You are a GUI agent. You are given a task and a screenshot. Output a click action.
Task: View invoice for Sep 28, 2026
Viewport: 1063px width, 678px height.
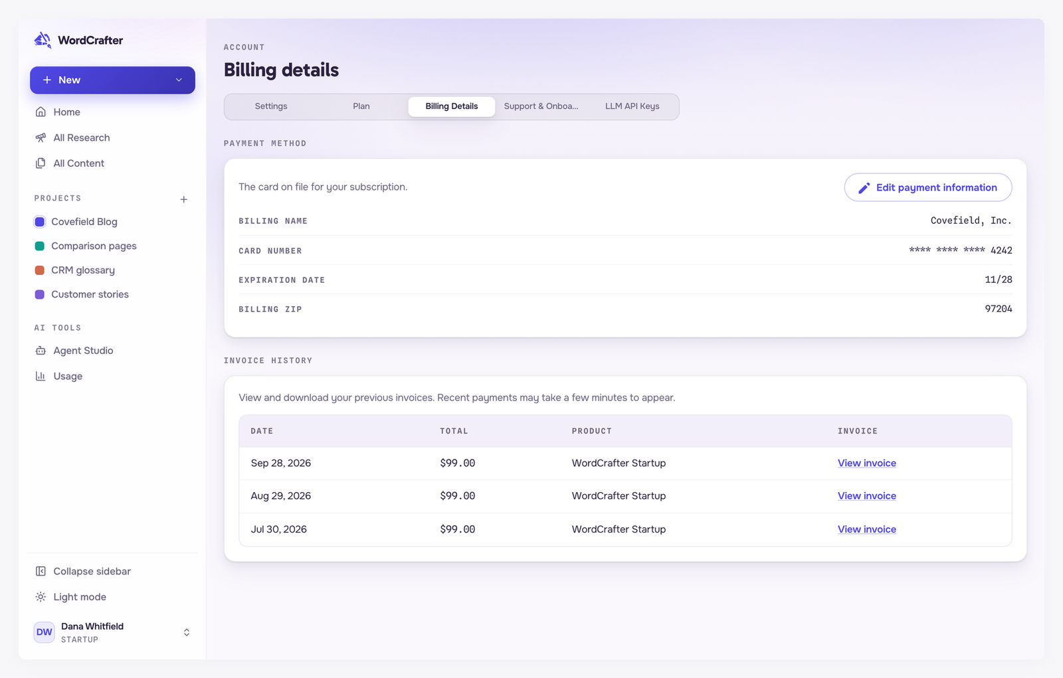(x=867, y=464)
